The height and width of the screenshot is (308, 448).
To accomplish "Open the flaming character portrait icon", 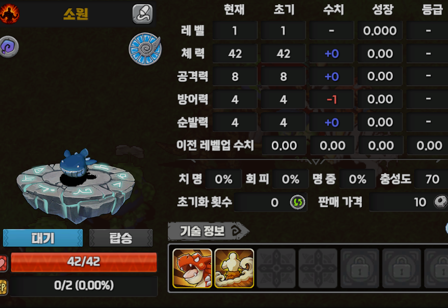I will coord(9,13).
